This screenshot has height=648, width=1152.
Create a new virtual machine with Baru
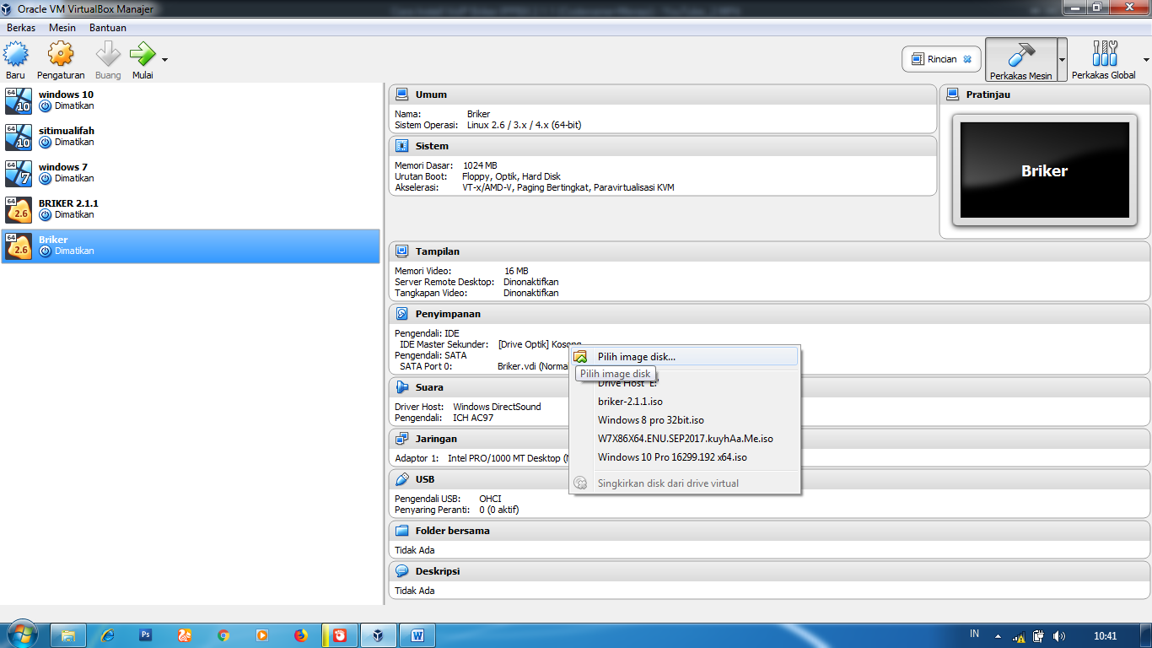[x=15, y=59]
